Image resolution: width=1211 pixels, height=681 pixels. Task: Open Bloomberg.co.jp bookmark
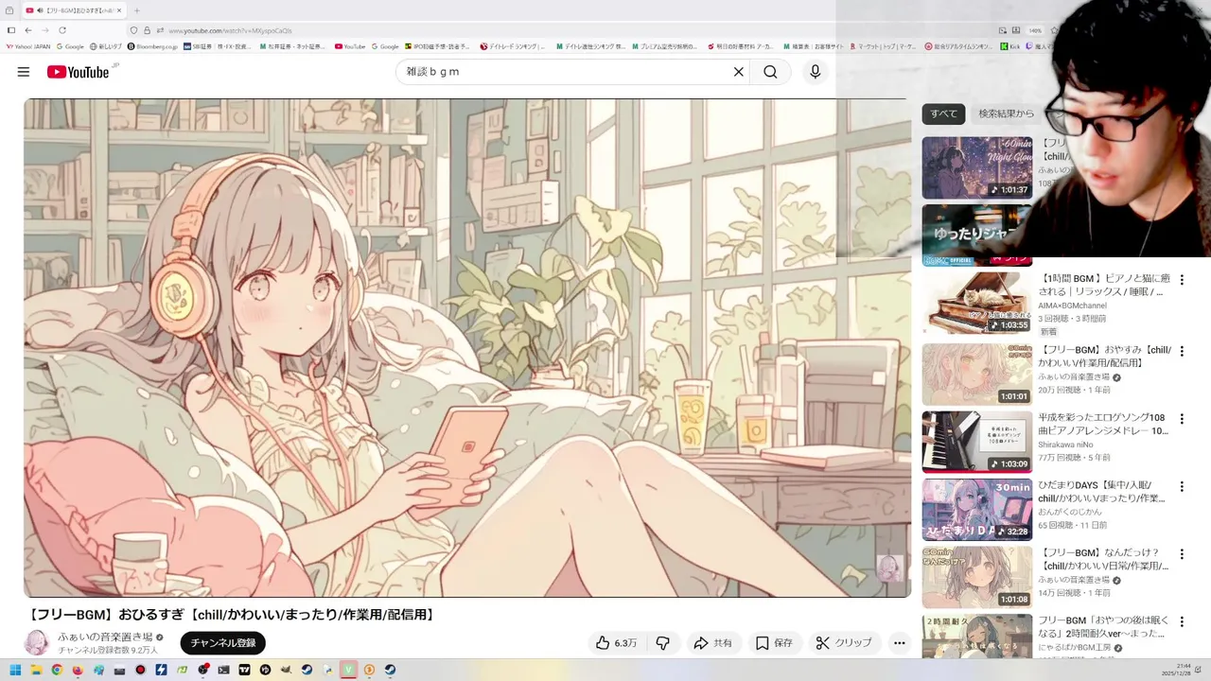(x=152, y=46)
